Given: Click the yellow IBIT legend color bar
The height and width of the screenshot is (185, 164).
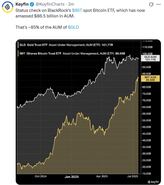Looking at the screenshot, I should pyautogui.click(x=18, y=54).
